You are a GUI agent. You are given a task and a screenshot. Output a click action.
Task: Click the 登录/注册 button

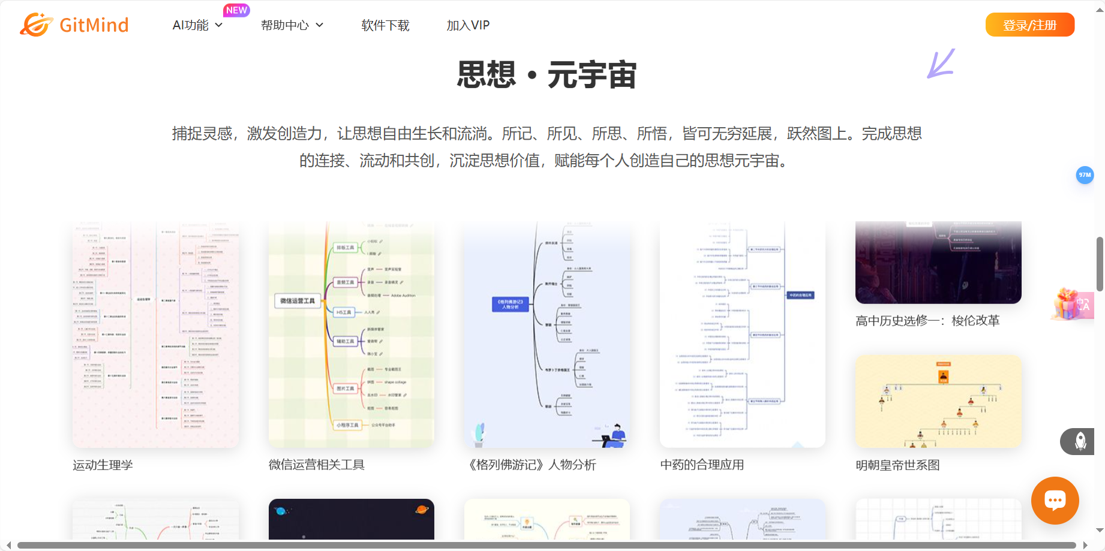[1030, 25]
